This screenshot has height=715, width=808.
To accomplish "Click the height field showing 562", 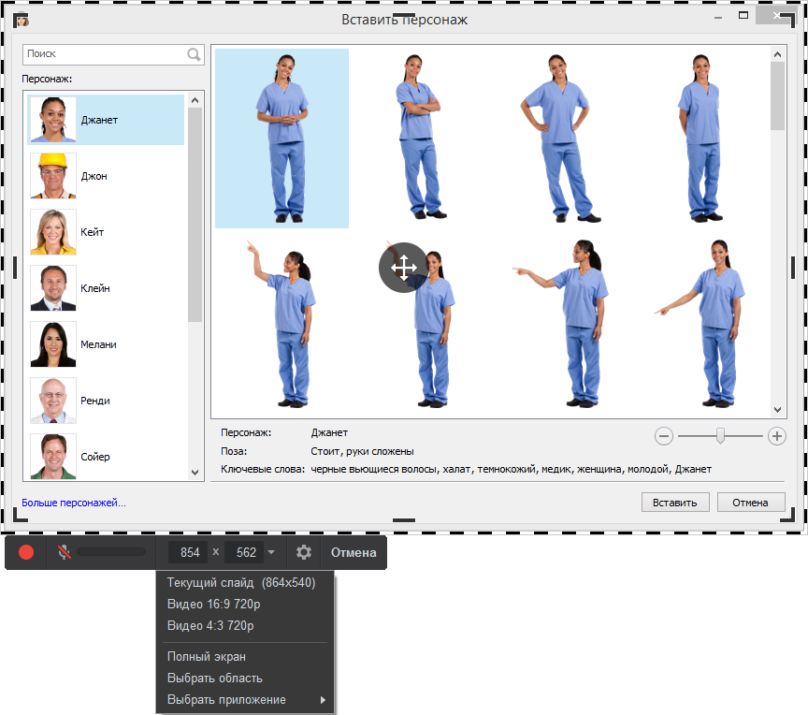I will [246, 552].
